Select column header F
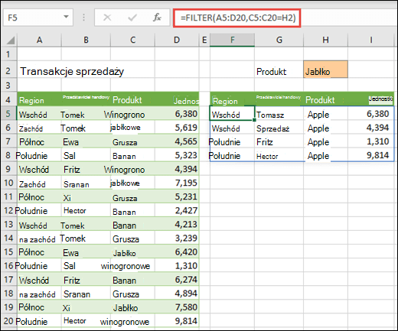This screenshot has width=398, height=331. click(x=232, y=40)
